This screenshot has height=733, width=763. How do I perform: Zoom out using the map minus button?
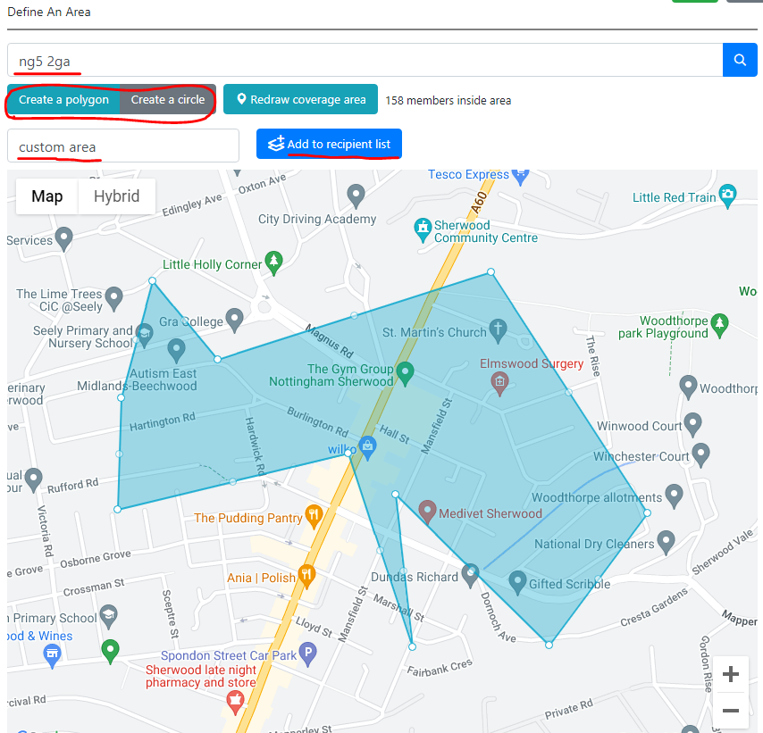click(730, 711)
